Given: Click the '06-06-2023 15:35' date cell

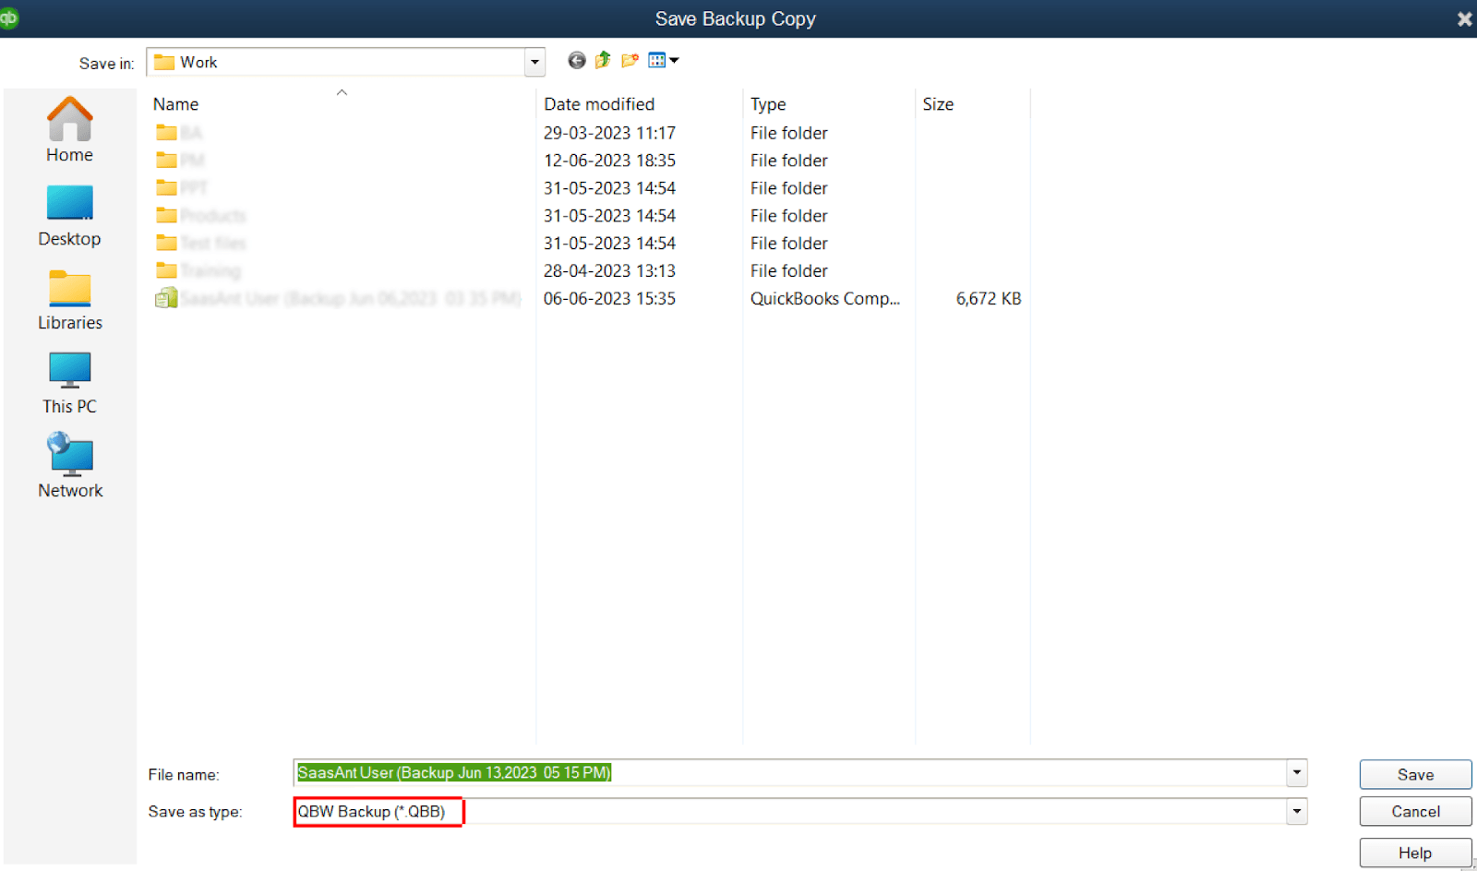Looking at the screenshot, I should [x=609, y=299].
